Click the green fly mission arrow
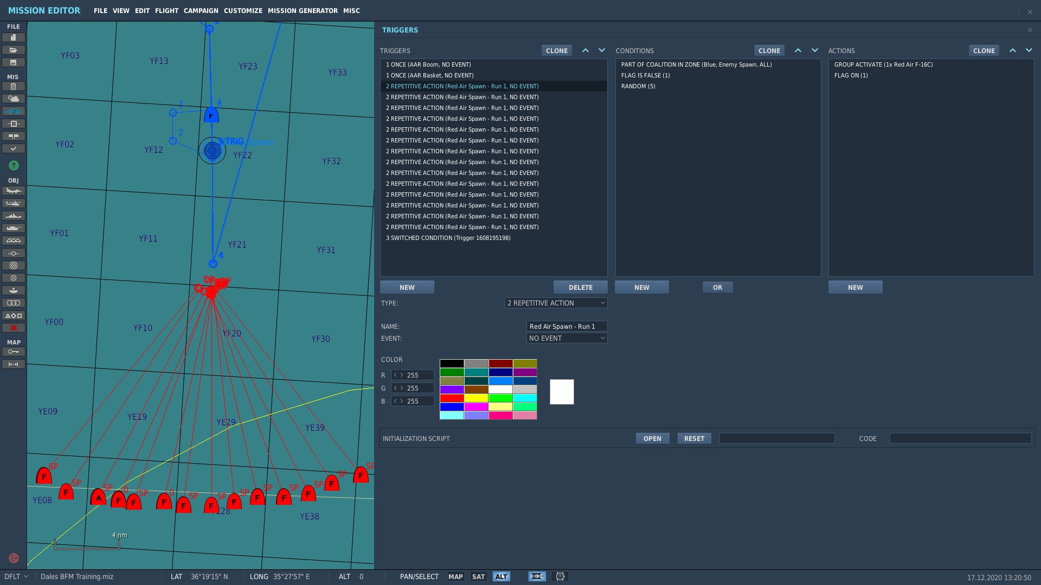 [x=14, y=165]
